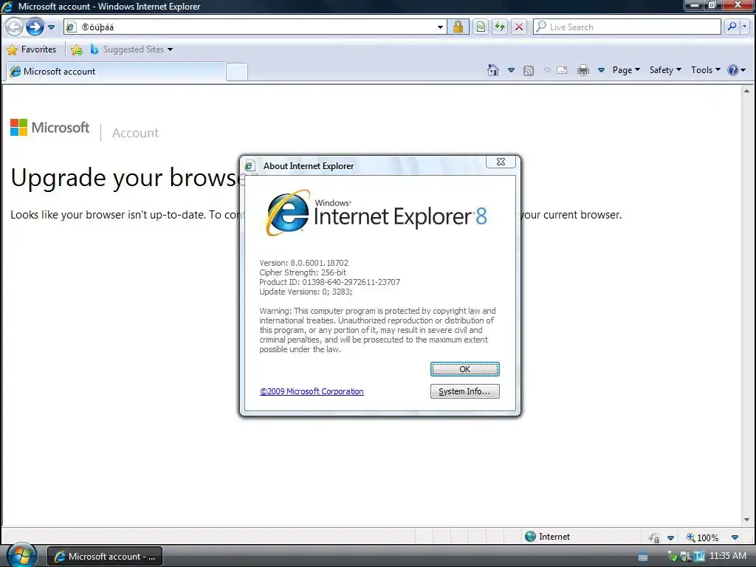
Task: Click the Refresh page icon
Action: coord(500,27)
